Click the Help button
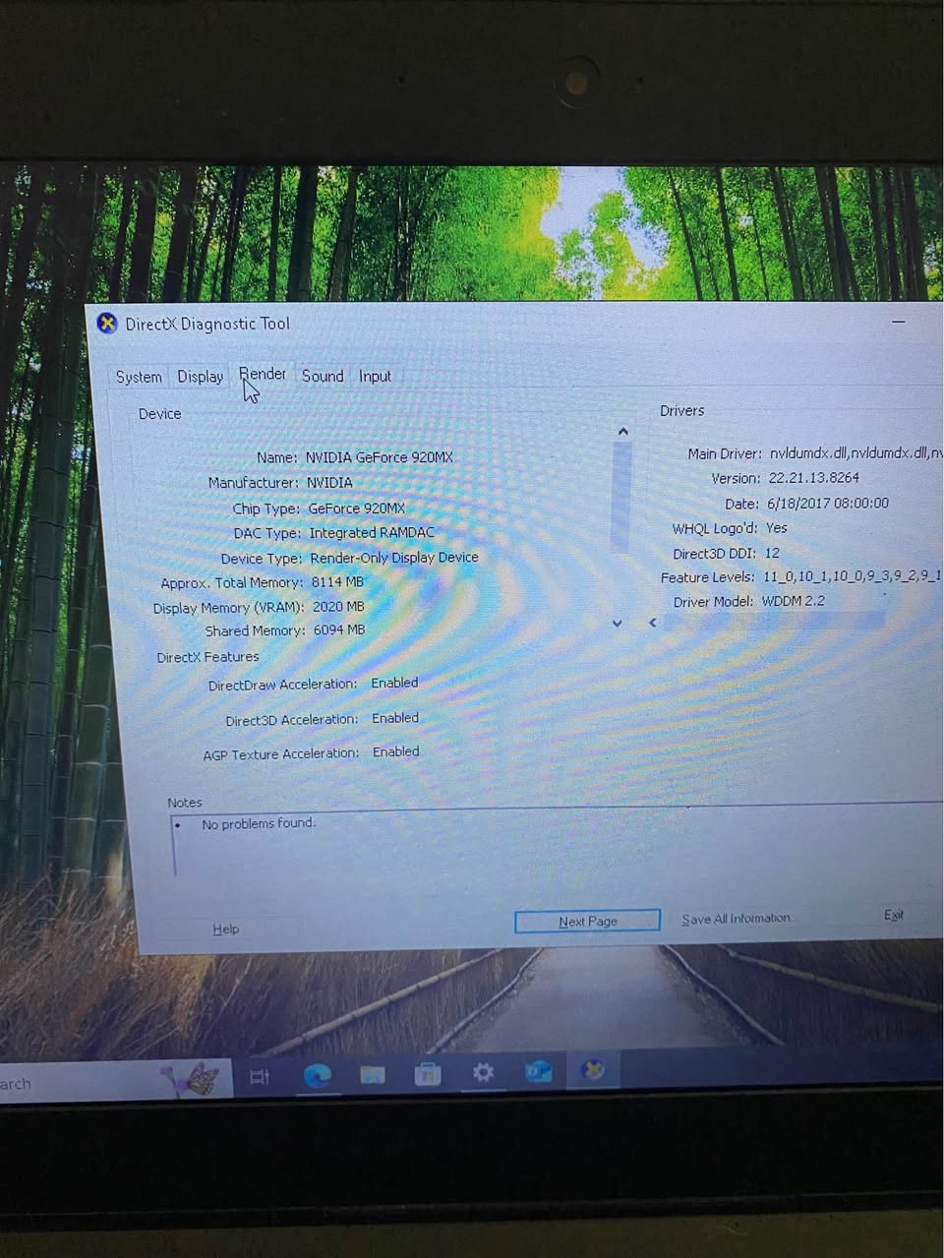Viewport: 944px width, 1258px height. (x=226, y=929)
